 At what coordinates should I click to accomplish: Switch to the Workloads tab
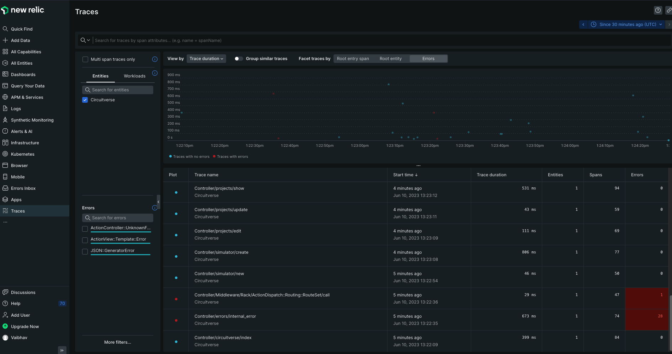[x=134, y=76]
